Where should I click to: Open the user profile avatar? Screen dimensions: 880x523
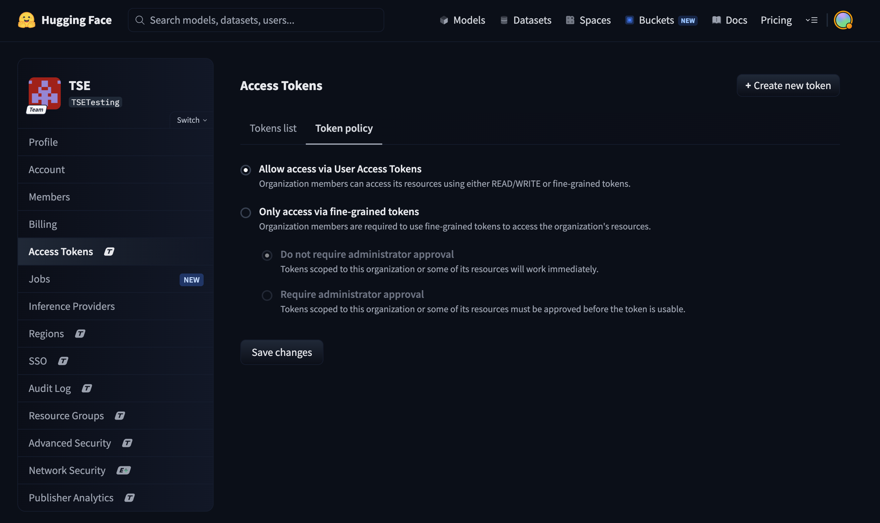click(843, 20)
